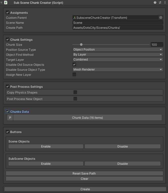The width and height of the screenshot is (168, 193).
Task: Click the Custom Parent label
Action: click(16, 18)
